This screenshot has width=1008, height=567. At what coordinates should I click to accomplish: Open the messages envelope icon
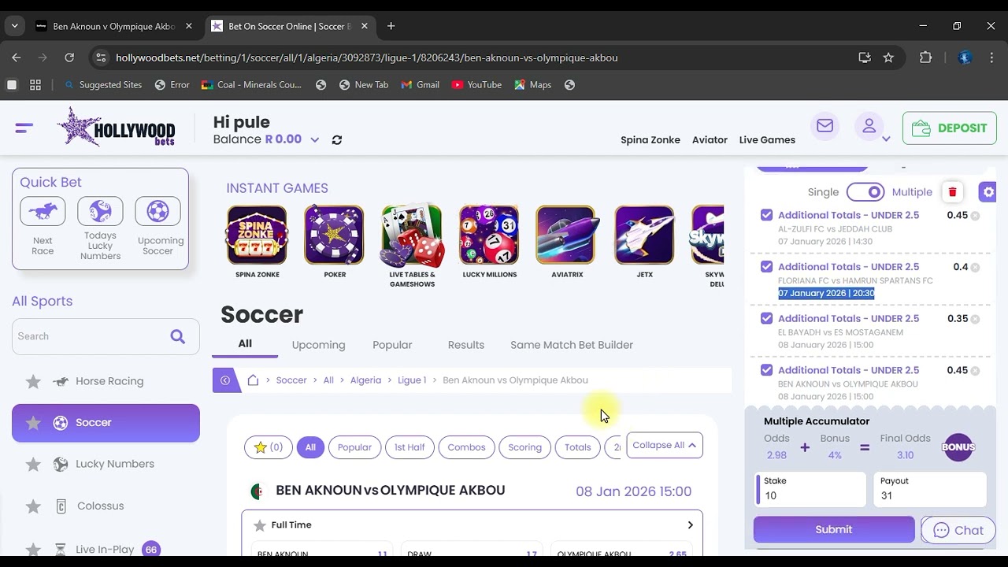click(x=825, y=126)
